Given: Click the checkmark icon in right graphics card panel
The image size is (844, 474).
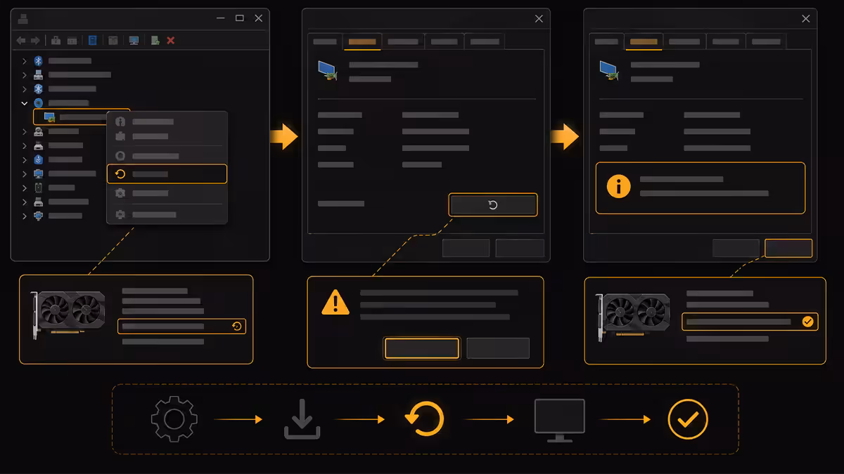Looking at the screenshot, I should pyautogui.click(x=808, y=322).
